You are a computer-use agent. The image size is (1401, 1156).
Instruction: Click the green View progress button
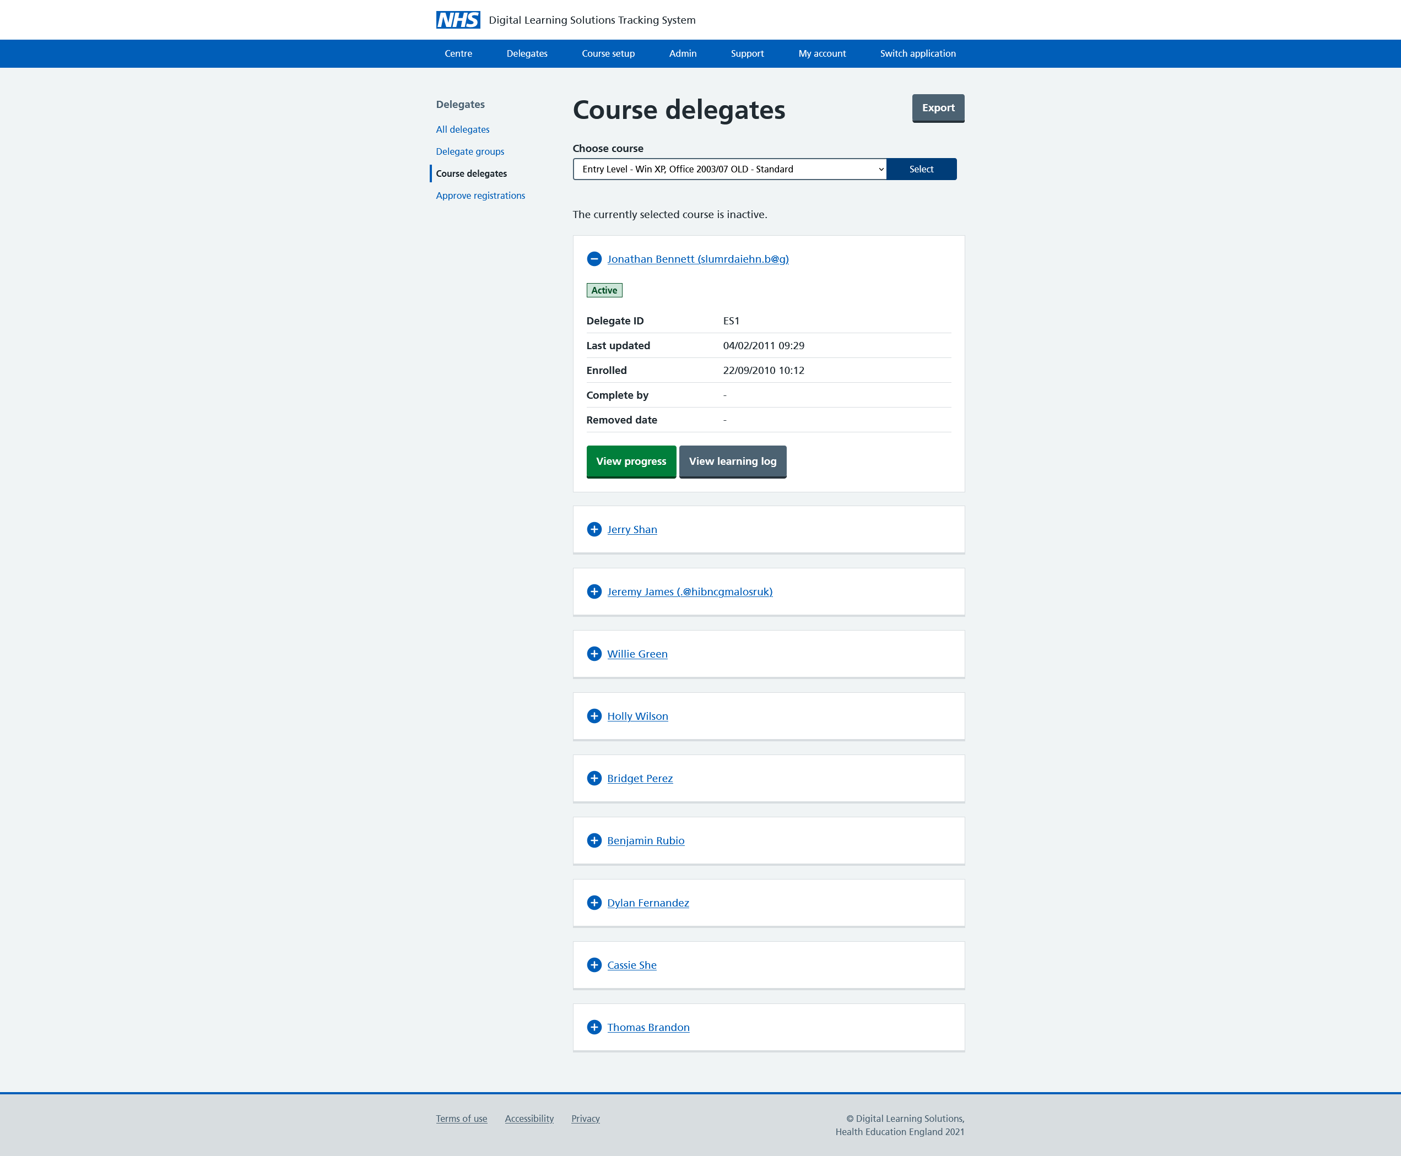coord(630,462)
